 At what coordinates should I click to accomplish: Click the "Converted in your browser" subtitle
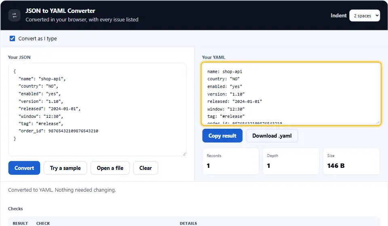pyautogui.click(x=82, y=19)
